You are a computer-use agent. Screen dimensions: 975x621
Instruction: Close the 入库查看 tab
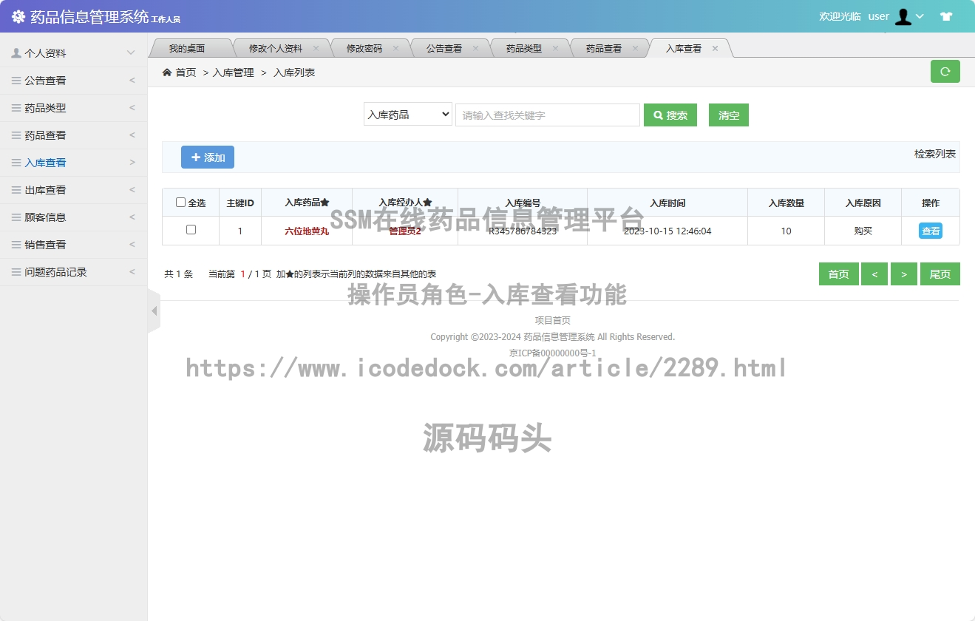pyautogui.click(x=715, y=48)
